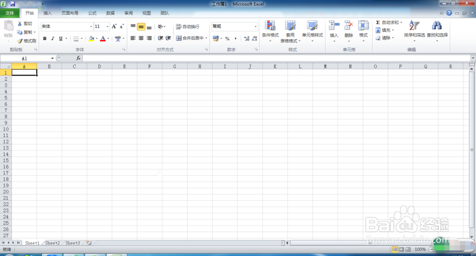Open the number format (常规) dropdown
Viewport: 476px width, 256px height.
pyautogui.click(x=255, y=27)
